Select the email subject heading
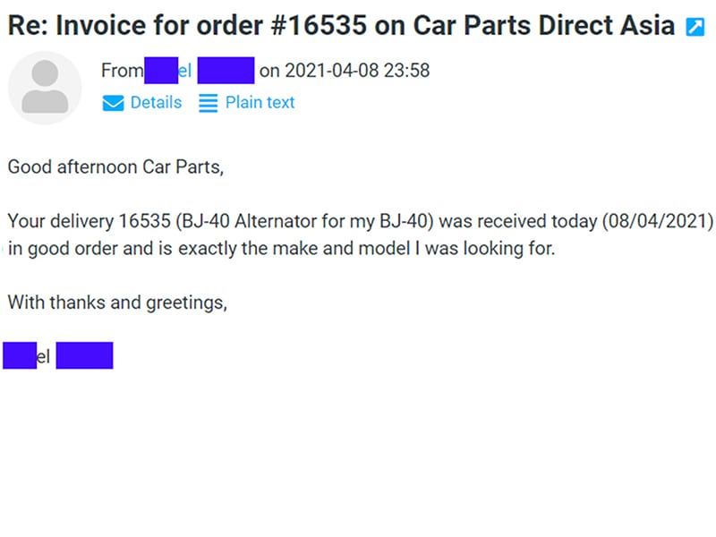 tap(341, 25)
